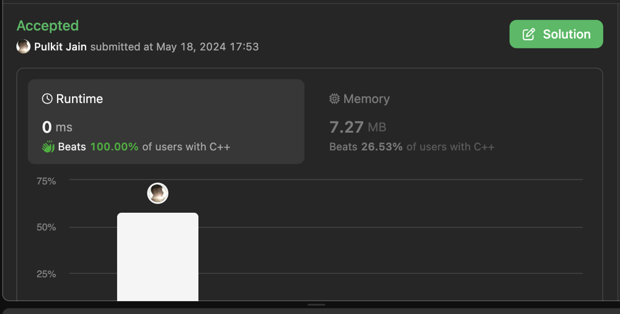Screen dimensions: 620x314
Task: Click the 26.53% memory beats value
Action: [382, 147]
